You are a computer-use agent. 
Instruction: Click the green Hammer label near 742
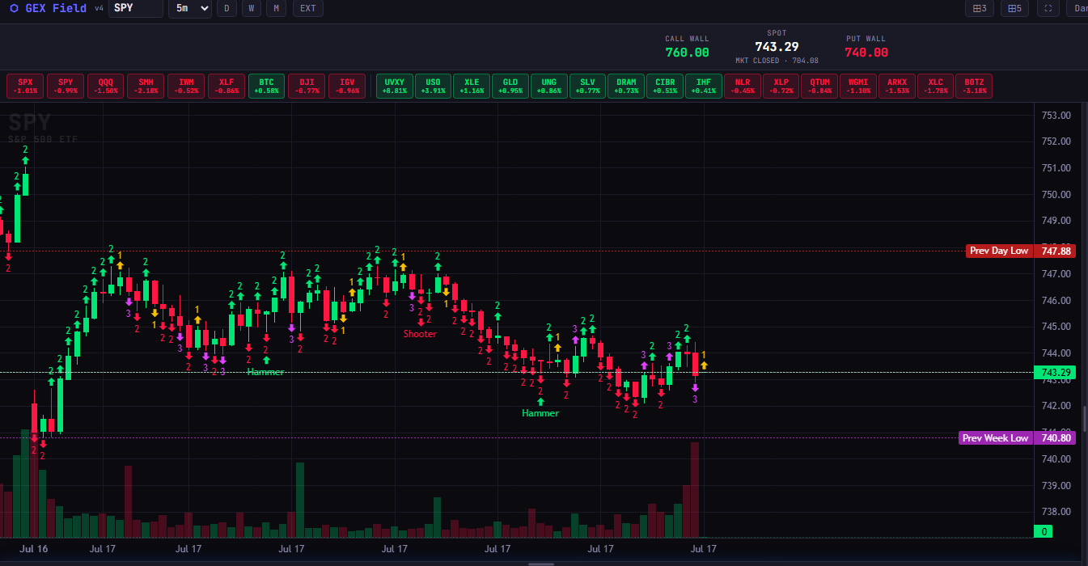(x=540, y=413)
